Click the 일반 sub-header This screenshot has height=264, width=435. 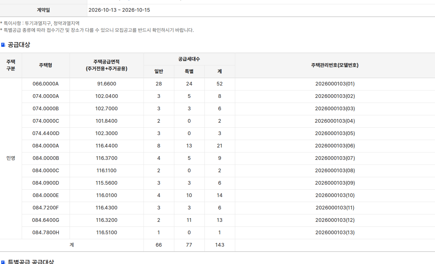click(x=159, y=72)
